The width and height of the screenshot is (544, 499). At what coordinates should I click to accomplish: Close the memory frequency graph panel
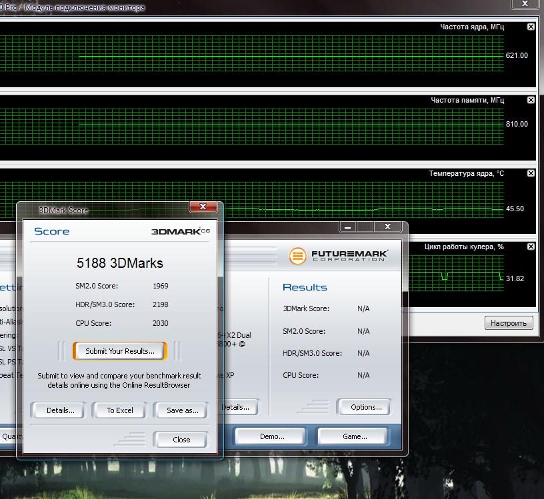coord(531,100)
